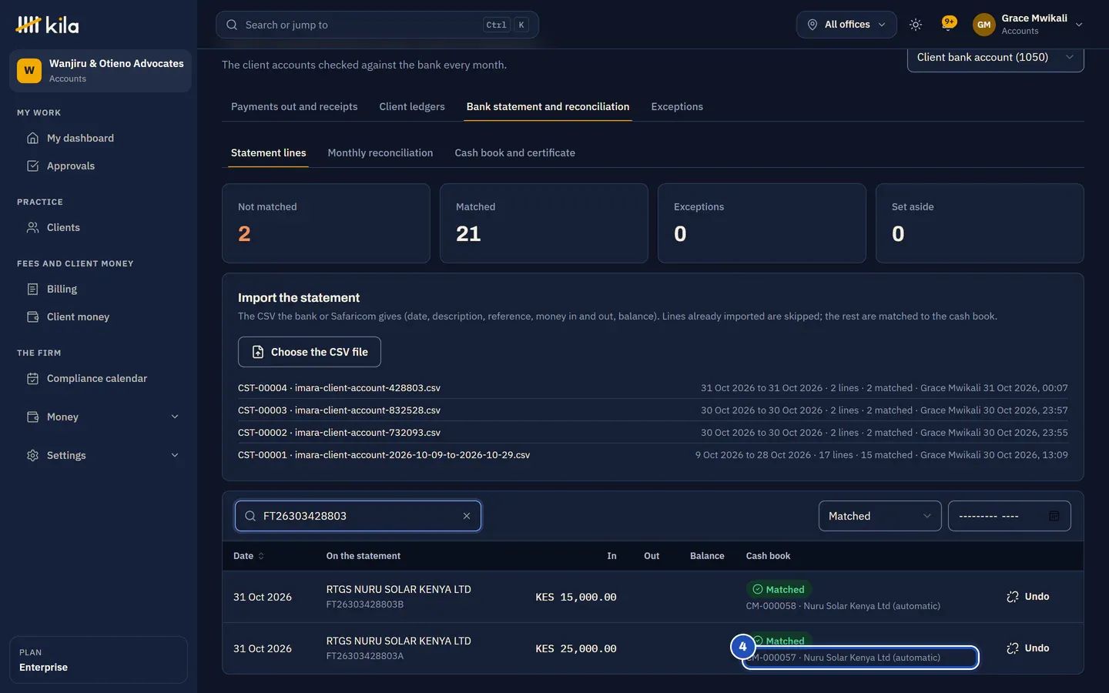Open the Exceptions tab
The width and height of the screenshot is (1109, 693).
tap(677, 106)
